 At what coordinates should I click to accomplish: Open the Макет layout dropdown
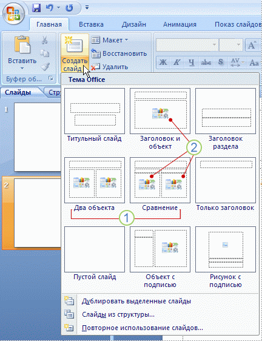(110, 40)
